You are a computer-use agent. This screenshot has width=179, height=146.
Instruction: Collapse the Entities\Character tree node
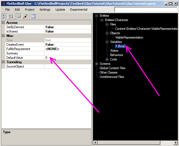102,20
